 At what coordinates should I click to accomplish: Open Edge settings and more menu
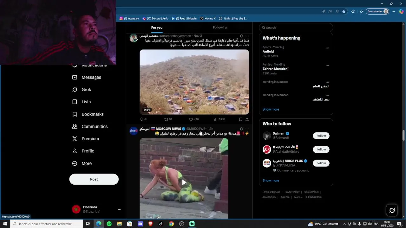click(393, 11)
